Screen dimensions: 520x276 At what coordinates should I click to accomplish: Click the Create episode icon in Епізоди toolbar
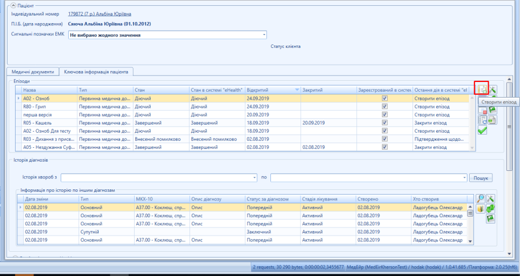[x=482, y=89]
